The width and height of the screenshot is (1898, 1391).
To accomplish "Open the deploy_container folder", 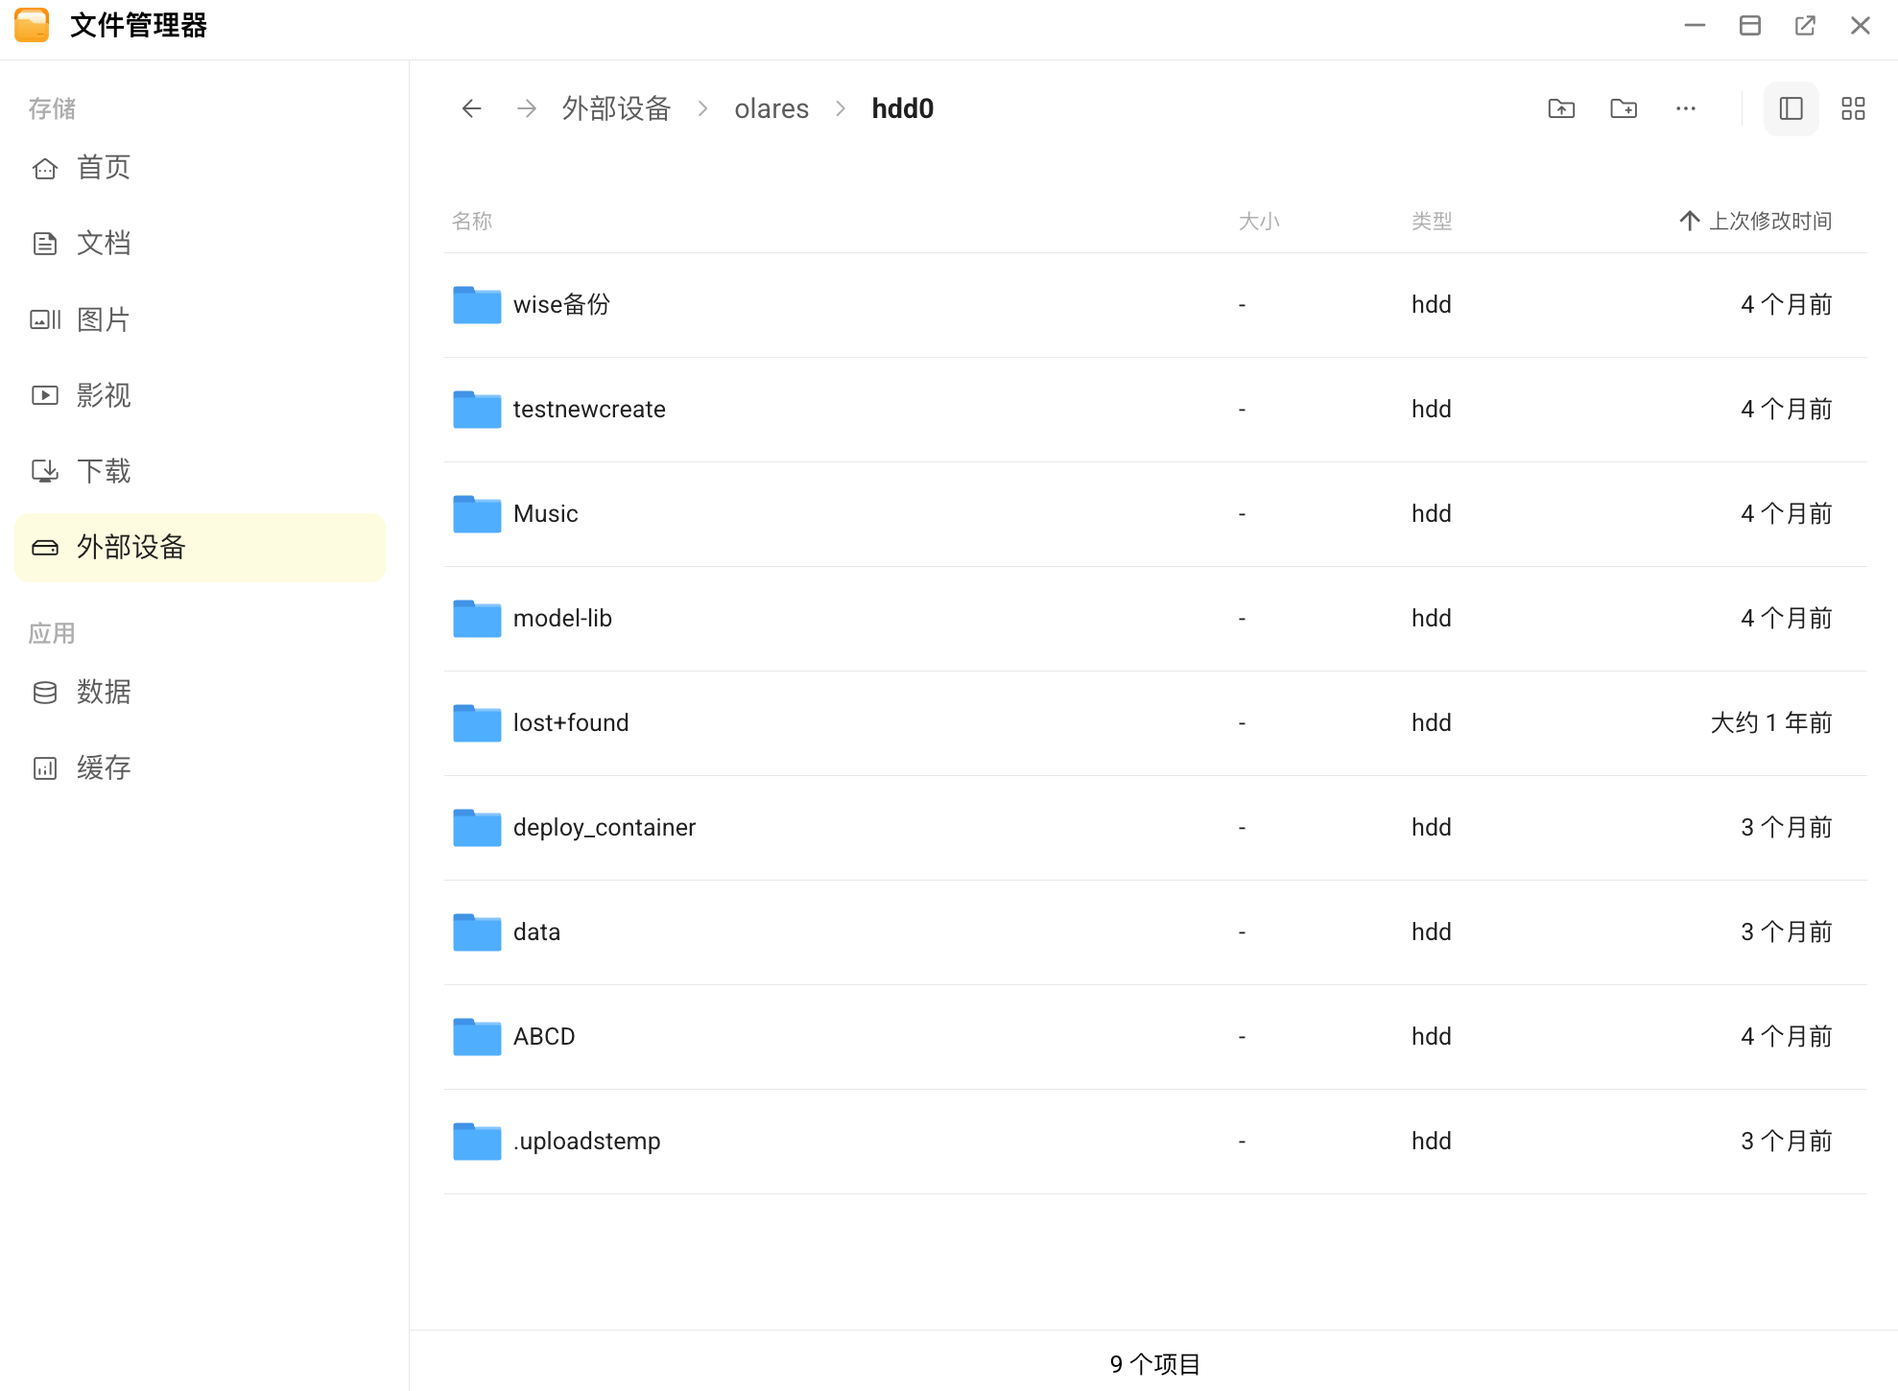I will point(604,827).
